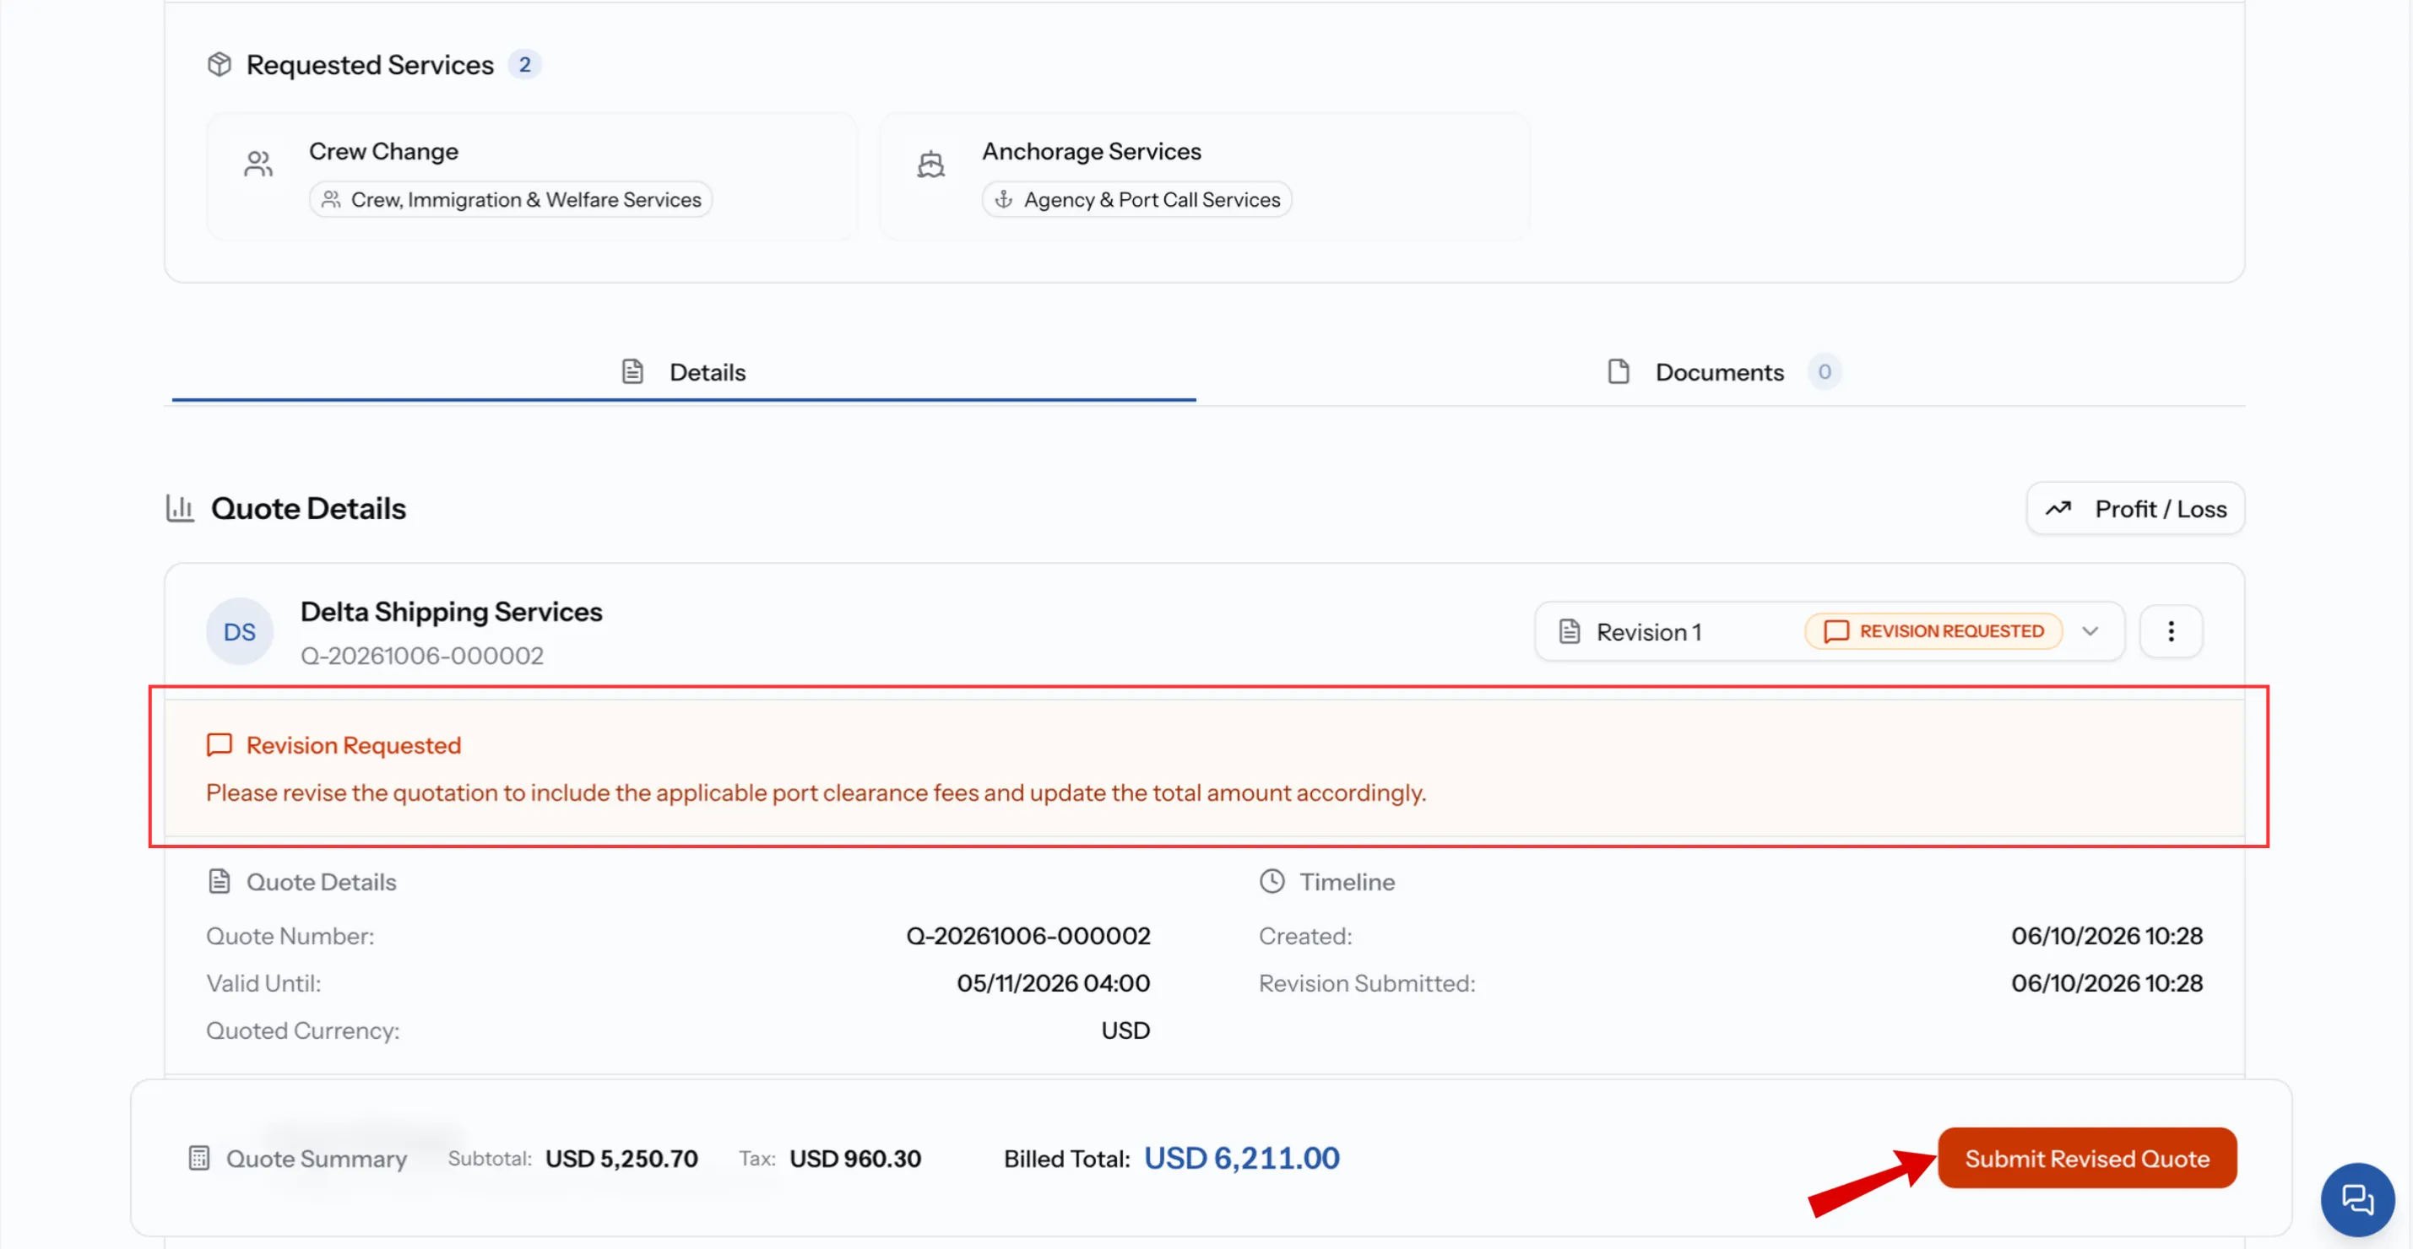The image size is (2413, 1249).
Task: Click the anchor icon in Agency tag
Action: [1003, 199]
